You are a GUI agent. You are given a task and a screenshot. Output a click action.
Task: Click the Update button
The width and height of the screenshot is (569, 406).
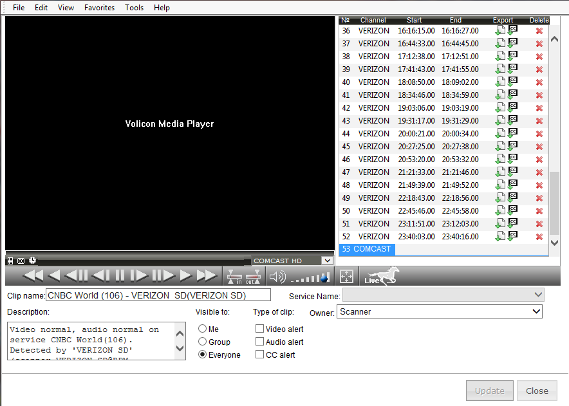490,391
